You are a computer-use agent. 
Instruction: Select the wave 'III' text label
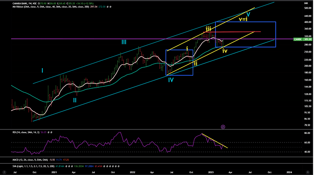pos(124,42)
